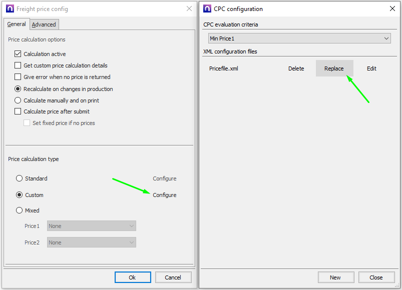Choose the Mixed price calculation type
The height and width of the screenshot is (290, 402).
tap(20, 210)
